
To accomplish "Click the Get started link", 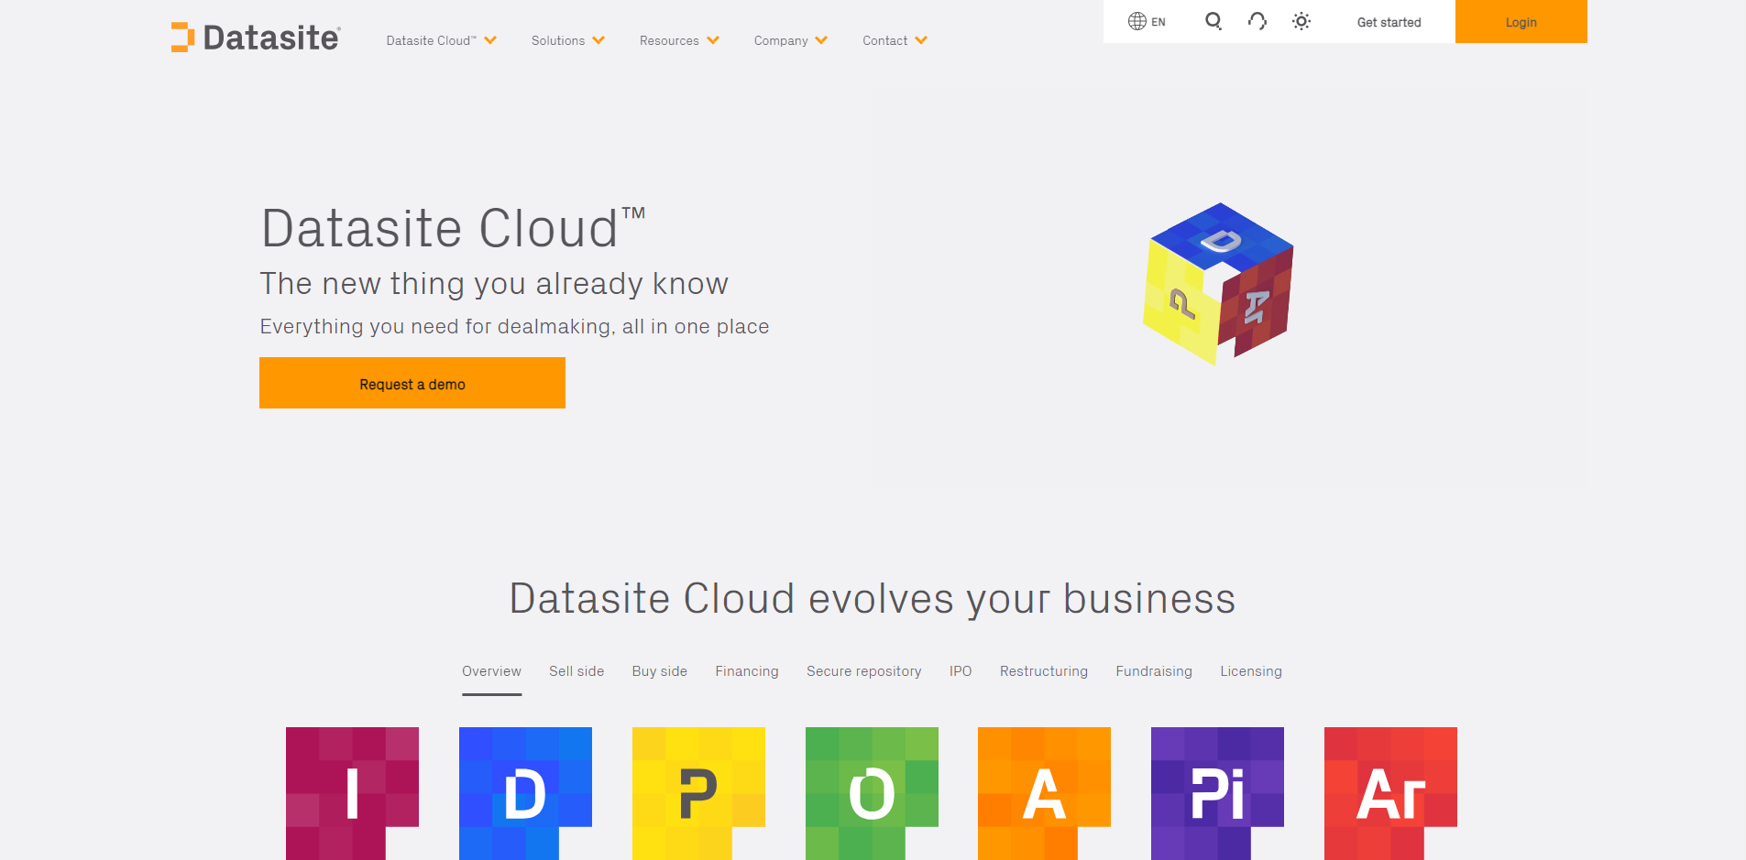I will [1389, 22].
